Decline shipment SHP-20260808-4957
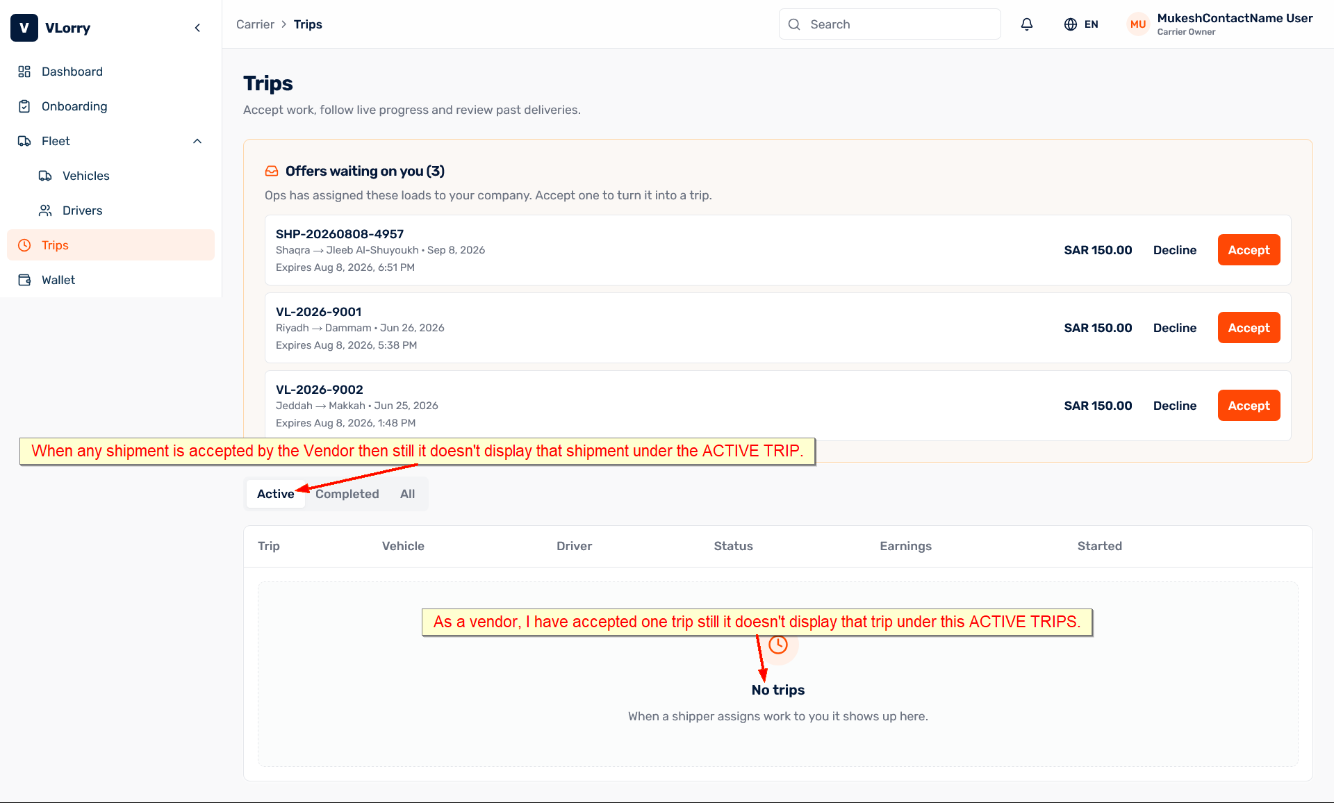The height and width of the screenshot is (803, 1334). point(1175,250)
